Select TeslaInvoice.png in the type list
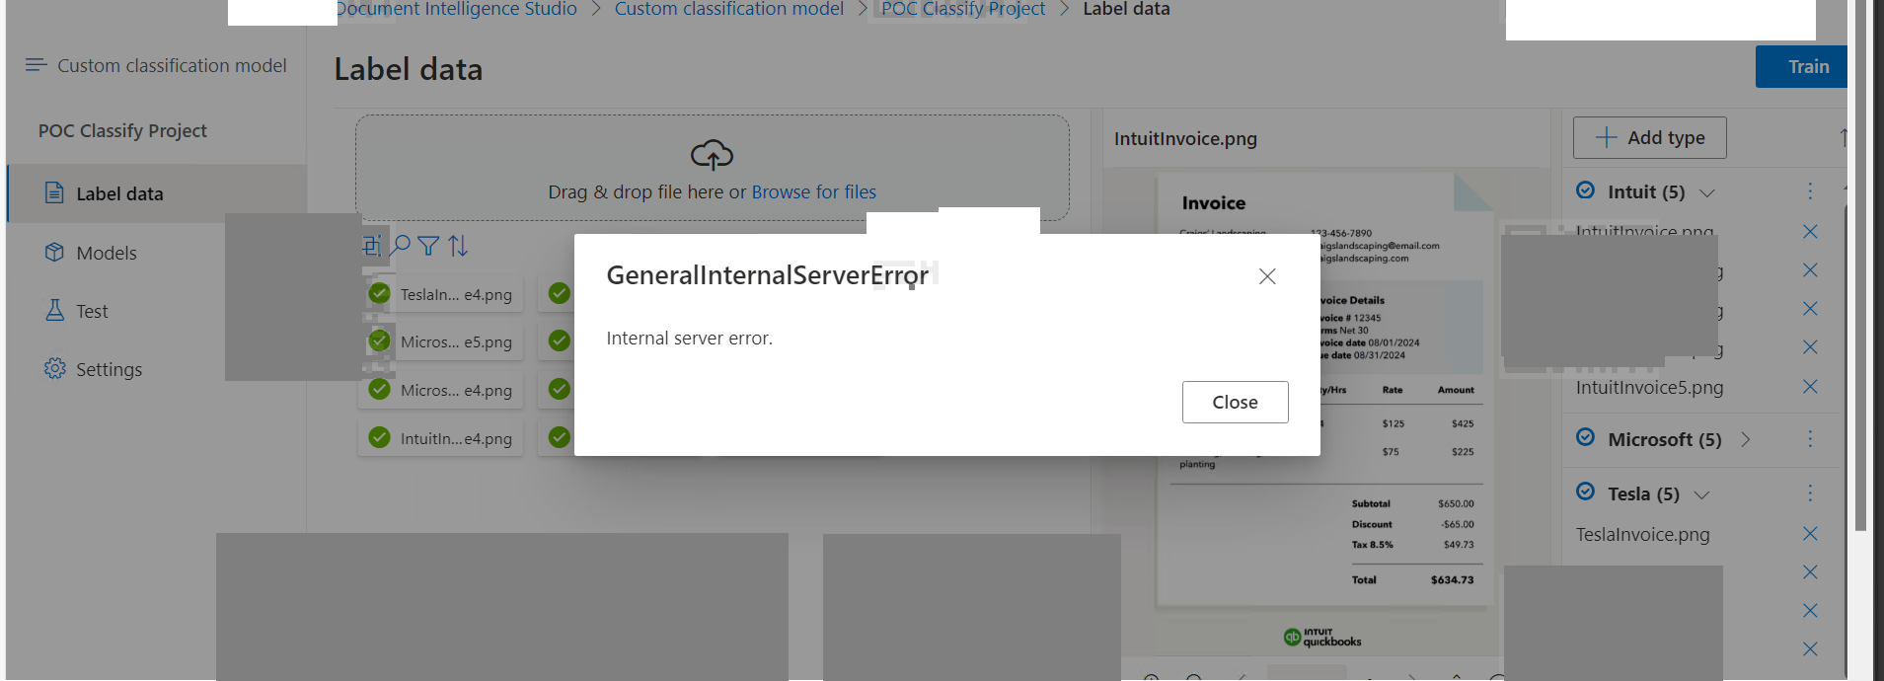This screenshot has width=1884, height=681. [1642, 534]
